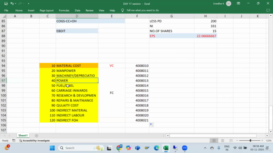Open the Review ribbon tab
273x153 pixels.
90,10
